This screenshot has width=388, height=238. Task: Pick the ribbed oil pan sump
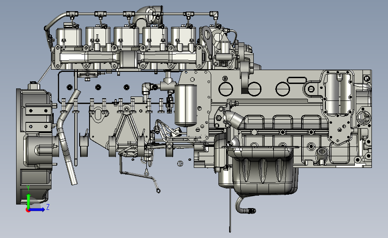[262, 171]
